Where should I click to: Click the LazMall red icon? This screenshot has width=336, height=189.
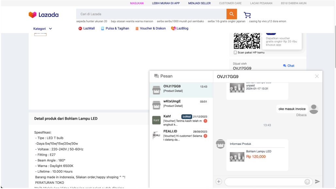[x=80, y=28]
